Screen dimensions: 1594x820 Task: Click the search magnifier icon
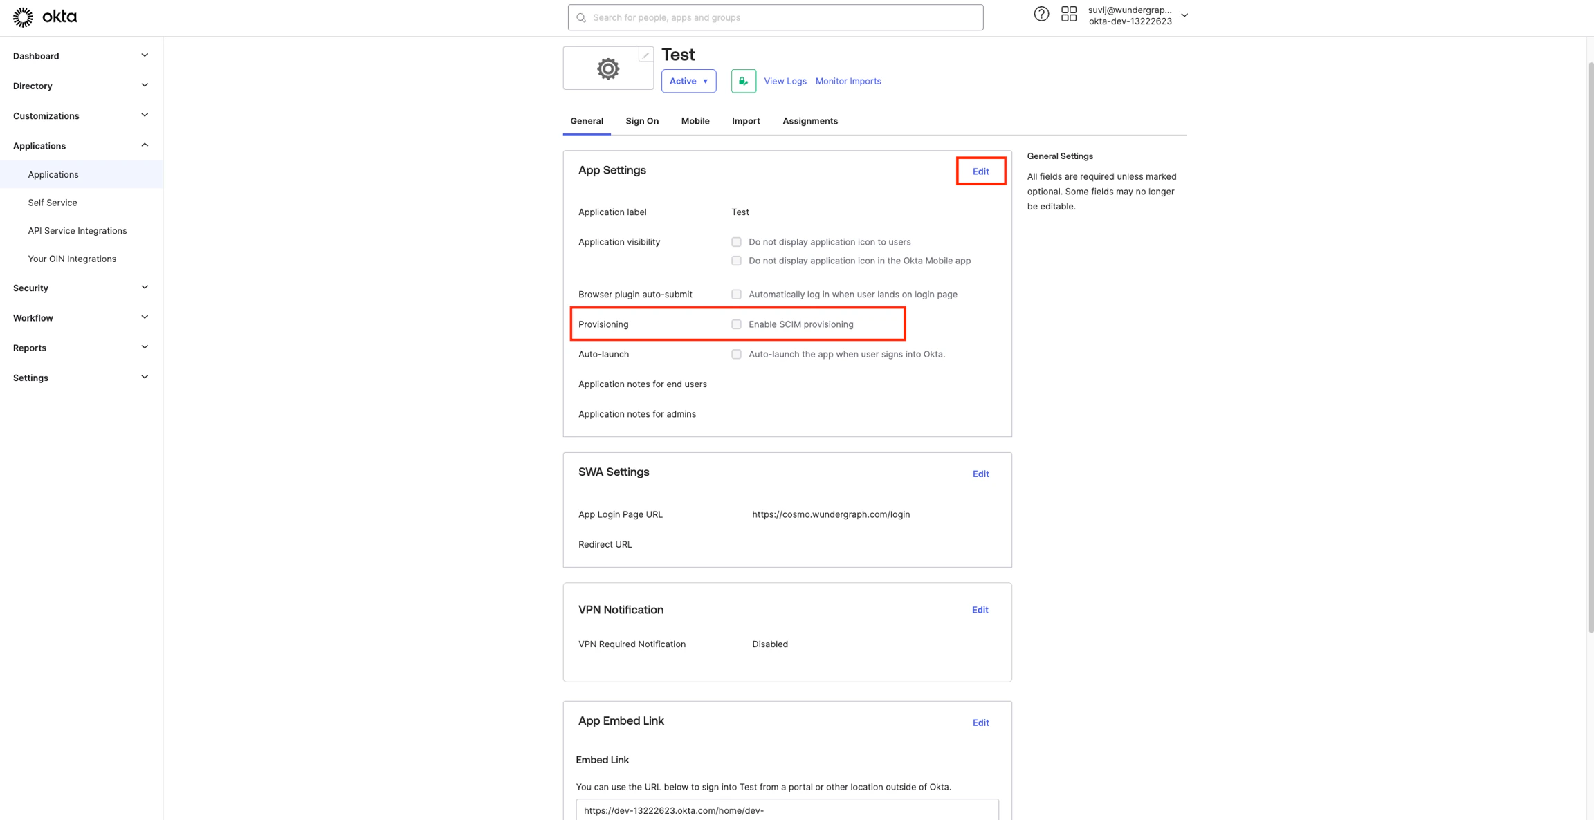point(581,18)
